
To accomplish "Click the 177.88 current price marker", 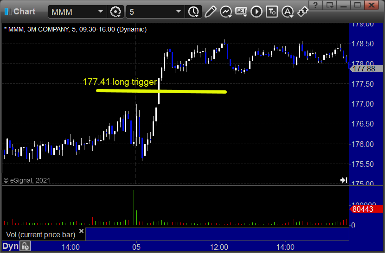I will click(366, 69).
